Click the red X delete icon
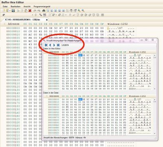The image size is (163, 147). (x=30, y=11)
